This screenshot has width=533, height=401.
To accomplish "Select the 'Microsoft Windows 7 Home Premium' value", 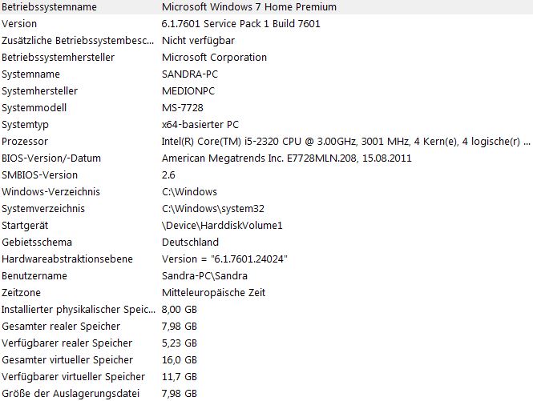I will click(x=248, y=7).
